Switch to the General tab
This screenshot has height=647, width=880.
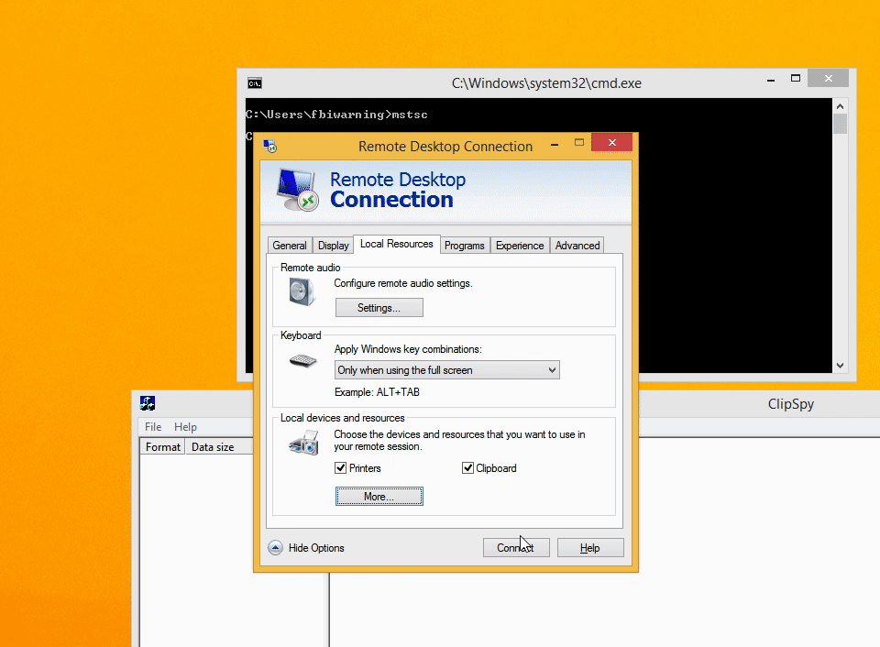(290, 246)
